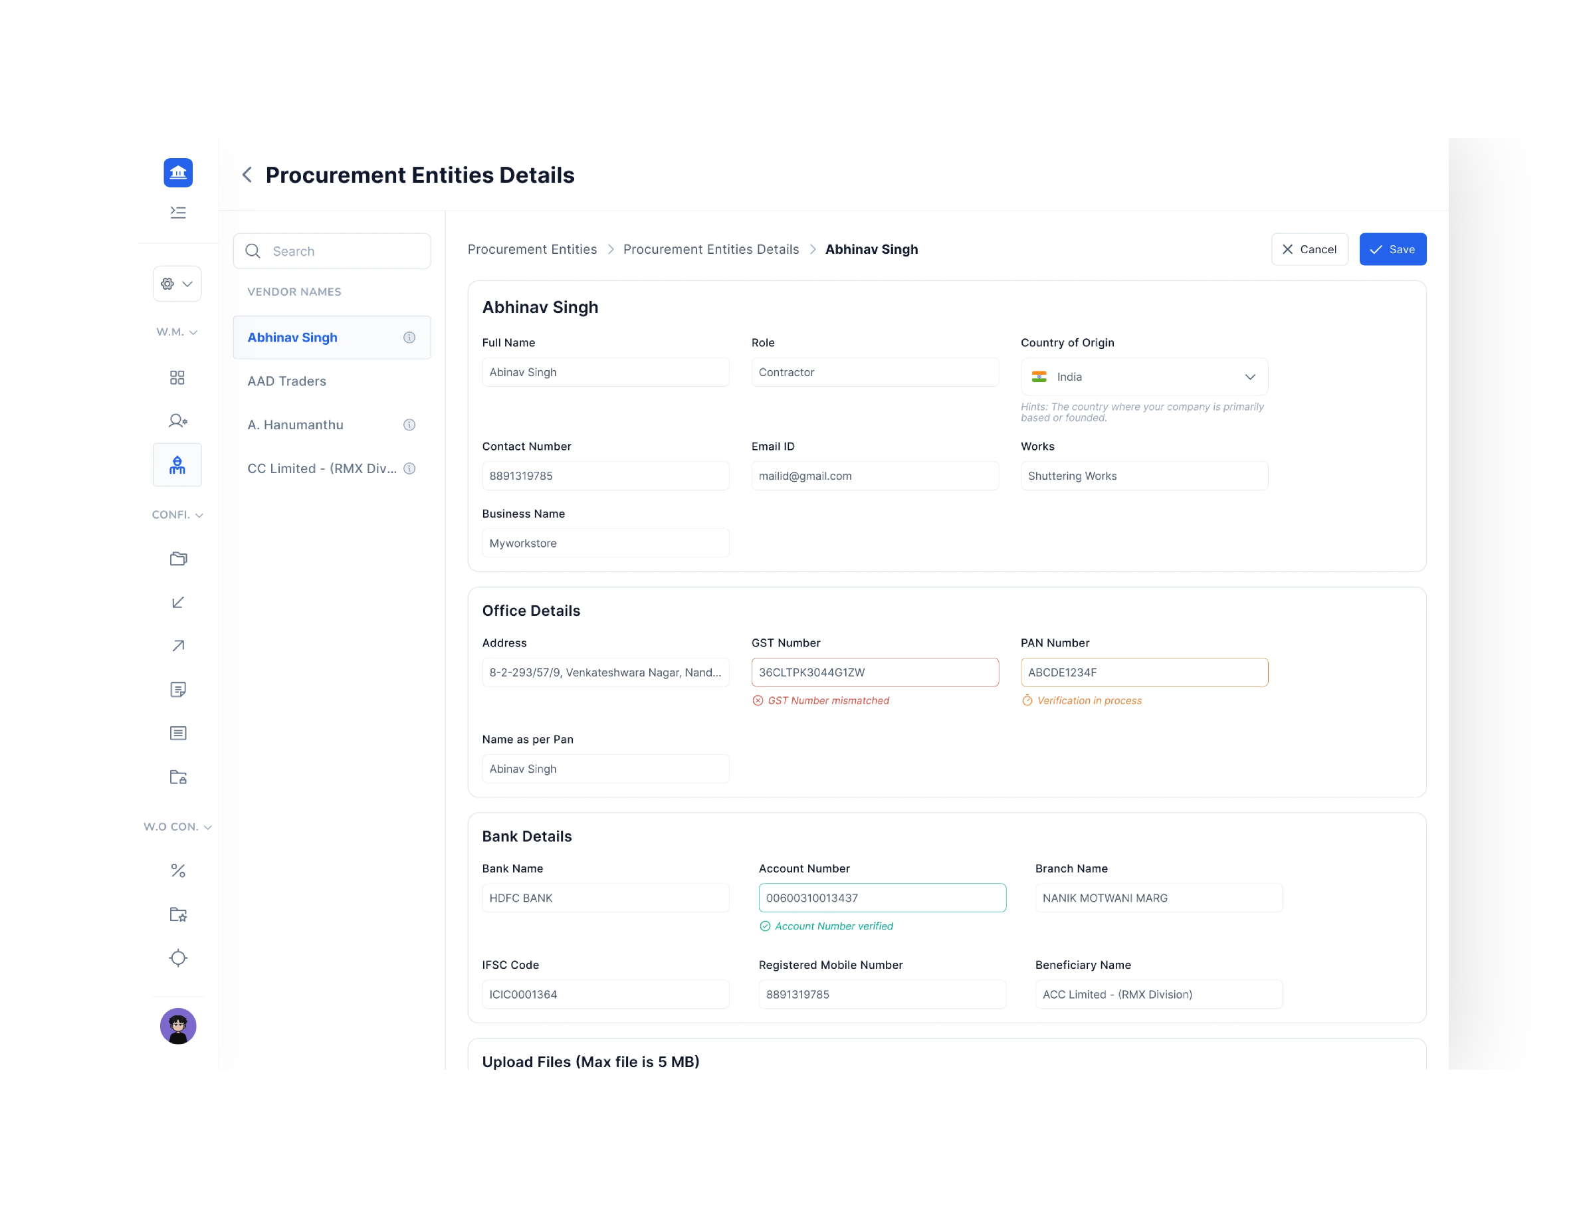Select CC Limited - (RMX Div... vendor
Image resolution: width=1587 pixels, height=1208 pixels.
(x=332, y=469)
